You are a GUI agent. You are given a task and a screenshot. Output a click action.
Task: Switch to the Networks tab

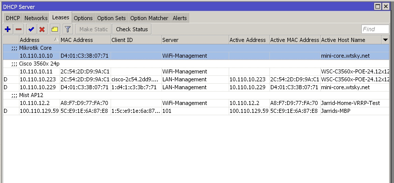36,18
